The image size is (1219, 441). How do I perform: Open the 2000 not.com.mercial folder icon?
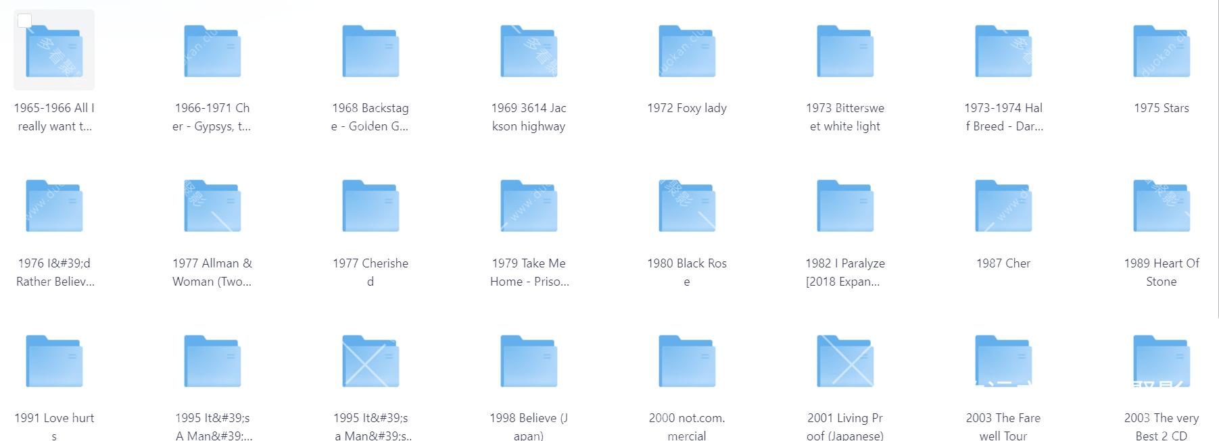(687, 361)
